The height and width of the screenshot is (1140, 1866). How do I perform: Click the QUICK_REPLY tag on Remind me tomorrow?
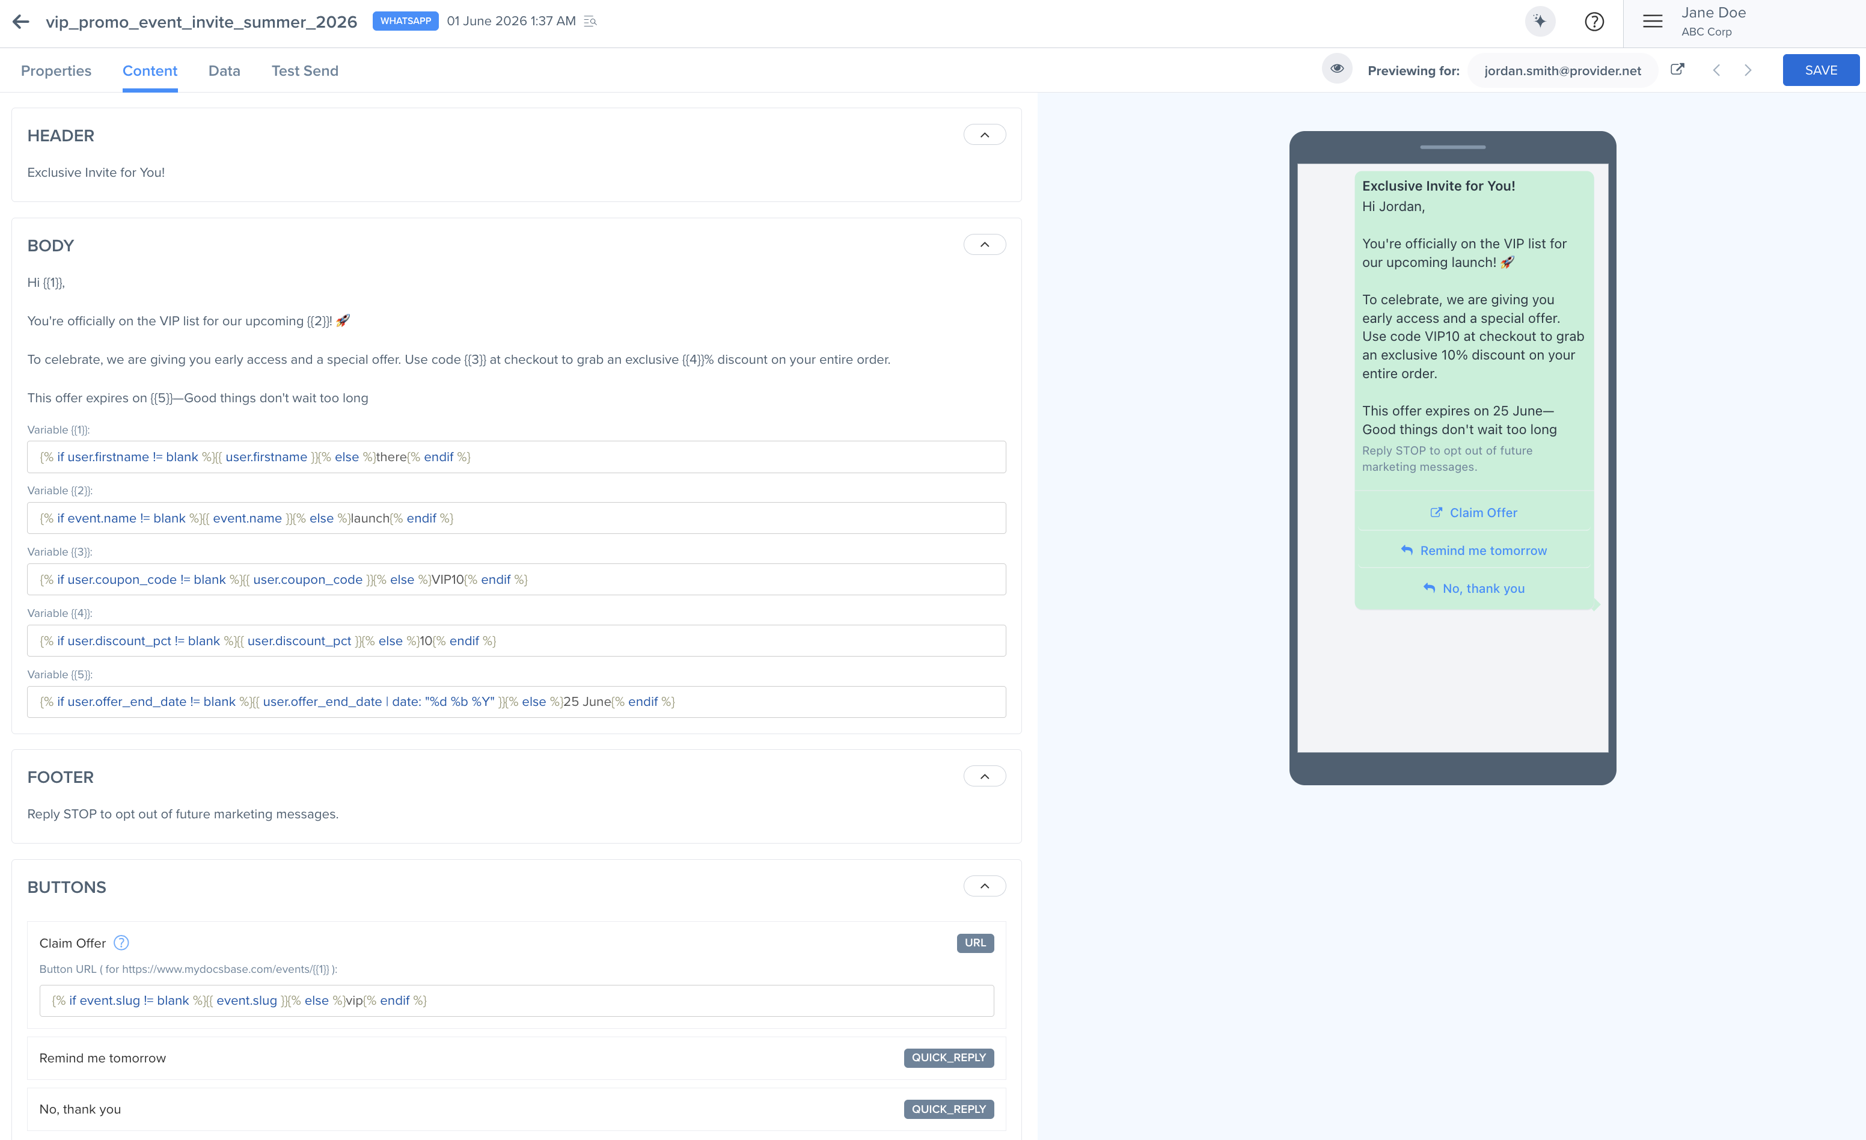pyautogui.click(x=949, y=1058)
